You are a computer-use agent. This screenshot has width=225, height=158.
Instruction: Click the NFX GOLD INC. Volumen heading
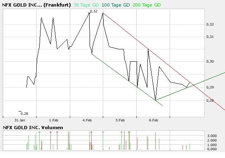[33, 128]
